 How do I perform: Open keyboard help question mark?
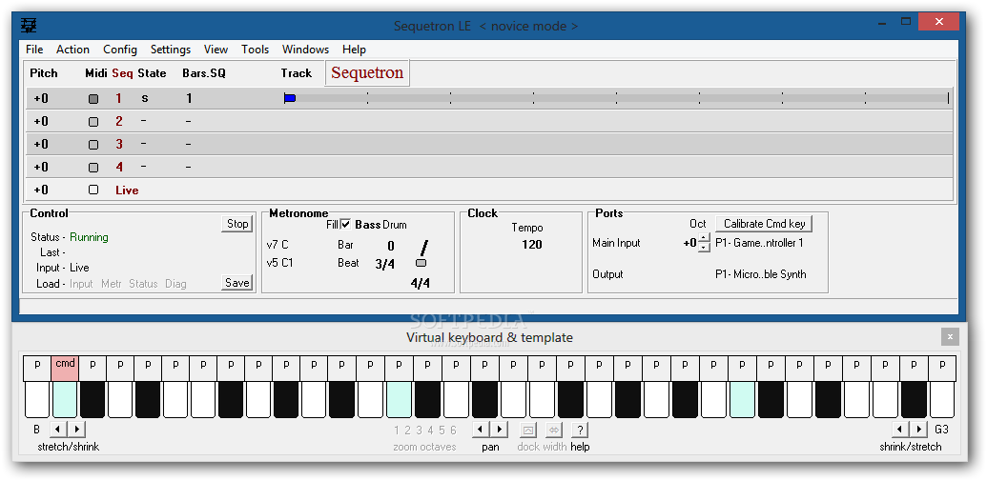[x=580, y=430]
